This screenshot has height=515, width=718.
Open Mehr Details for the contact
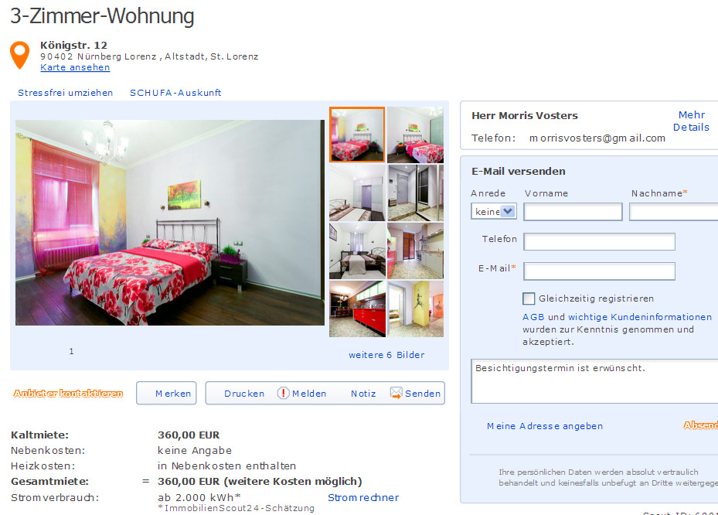click(691, 121)
